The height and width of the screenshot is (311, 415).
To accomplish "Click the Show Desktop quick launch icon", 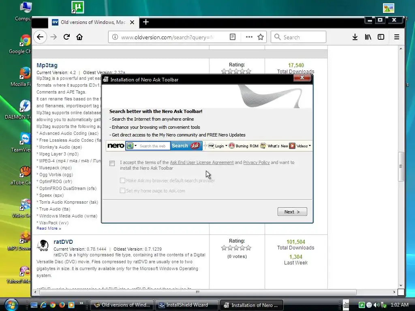I will tap(34, 305).
